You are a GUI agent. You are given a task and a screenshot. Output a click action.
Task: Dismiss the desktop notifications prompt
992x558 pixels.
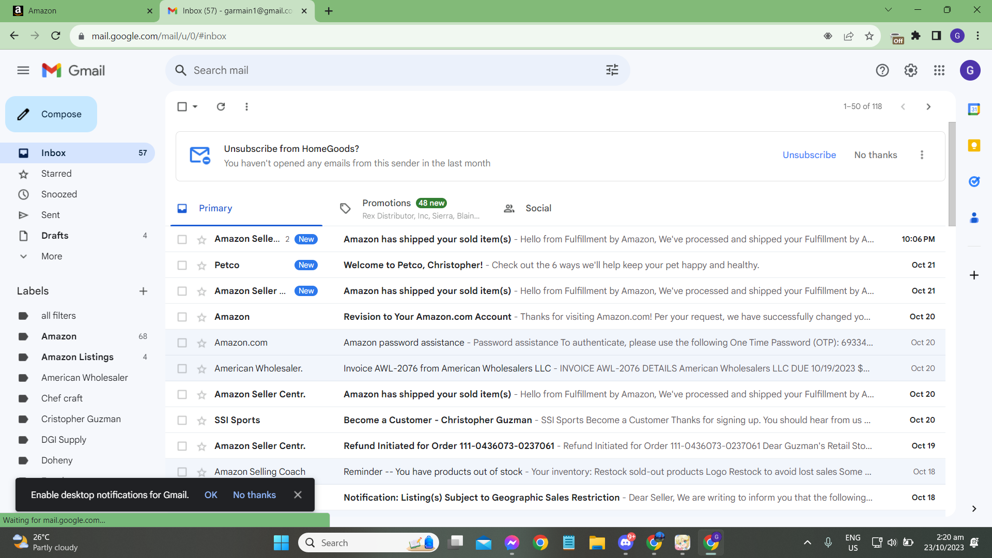point(298,495)
